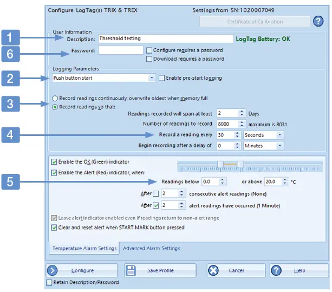Image resolution: width=332 pixels, height=292 pixels.
Task: Toggle Enable the Alert (Red) indicator
Action: coord(54,173)
